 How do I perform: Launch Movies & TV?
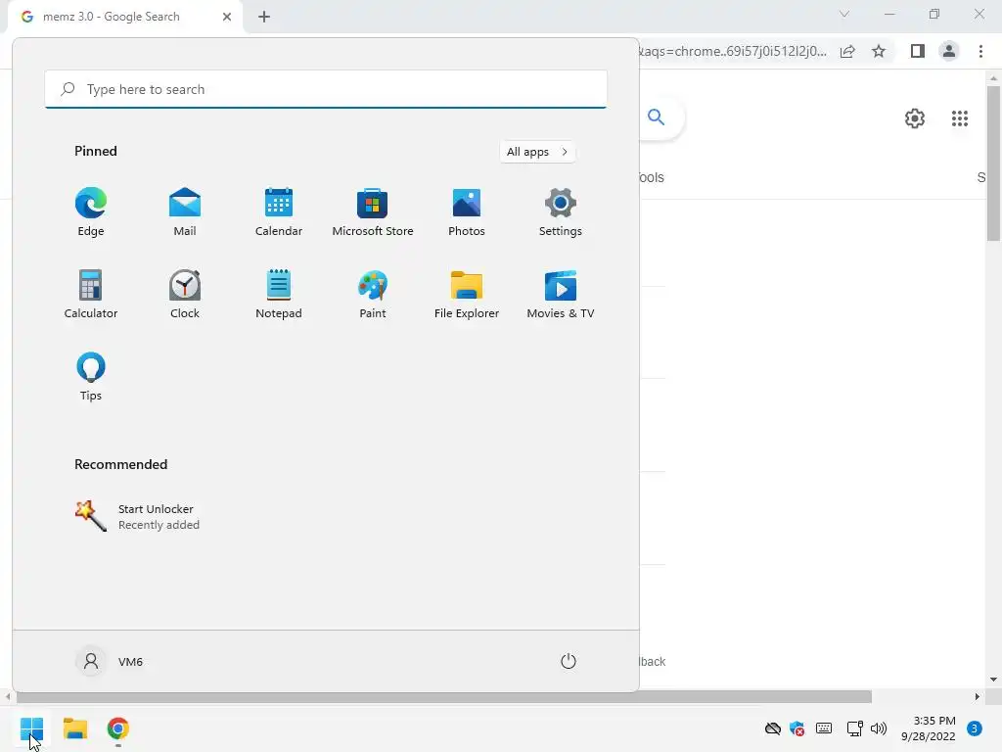[561, 295]
